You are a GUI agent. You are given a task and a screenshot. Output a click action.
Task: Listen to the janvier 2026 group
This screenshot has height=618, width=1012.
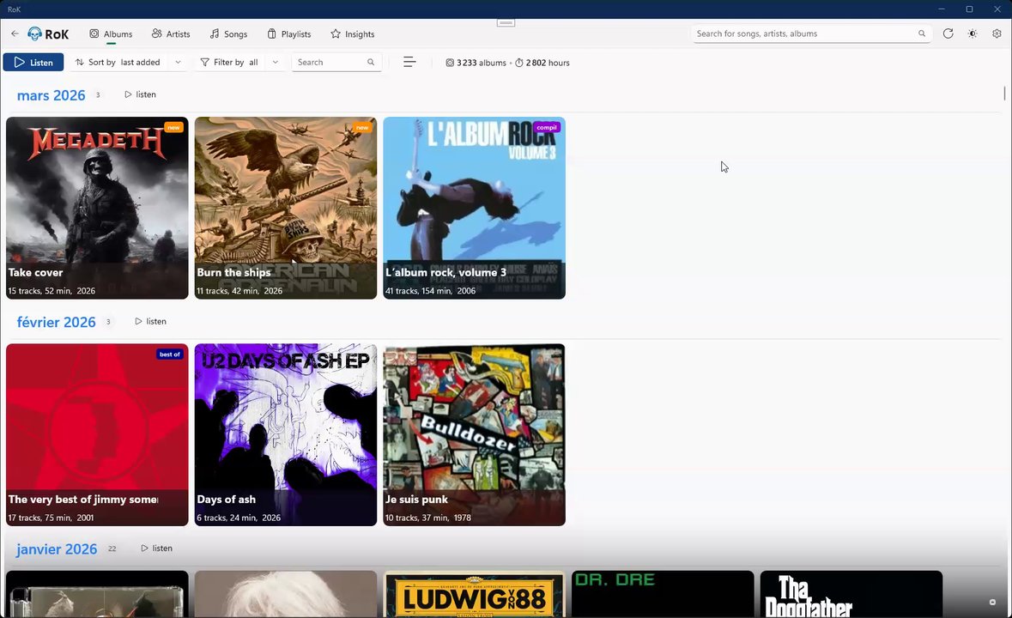point(157,548)
